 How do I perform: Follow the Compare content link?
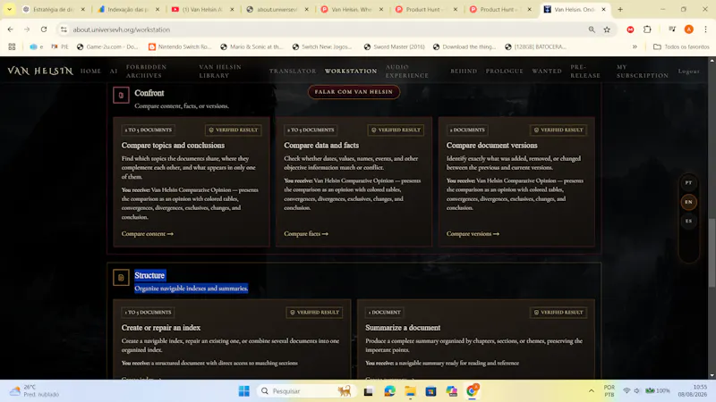pos(148,234)
